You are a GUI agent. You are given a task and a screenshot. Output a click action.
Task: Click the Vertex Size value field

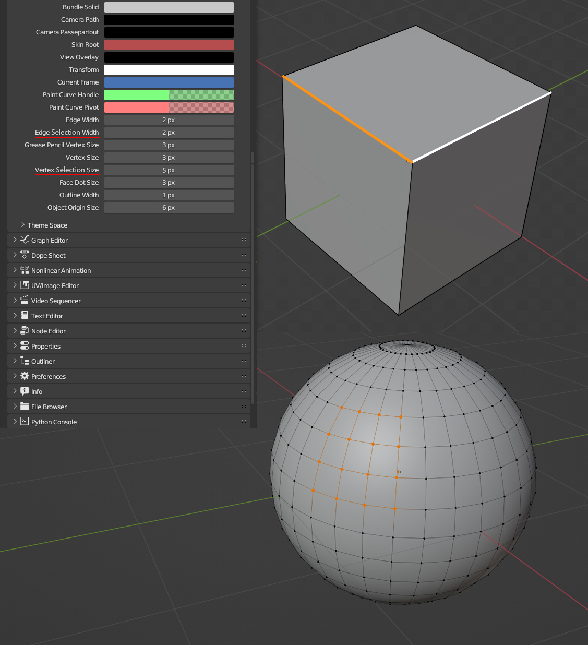click(169, 158)
